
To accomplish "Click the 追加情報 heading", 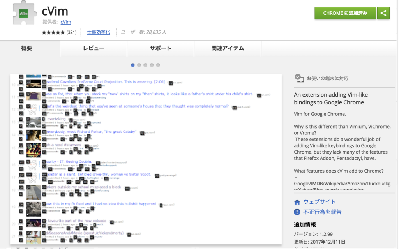I will tap(305, 224).
